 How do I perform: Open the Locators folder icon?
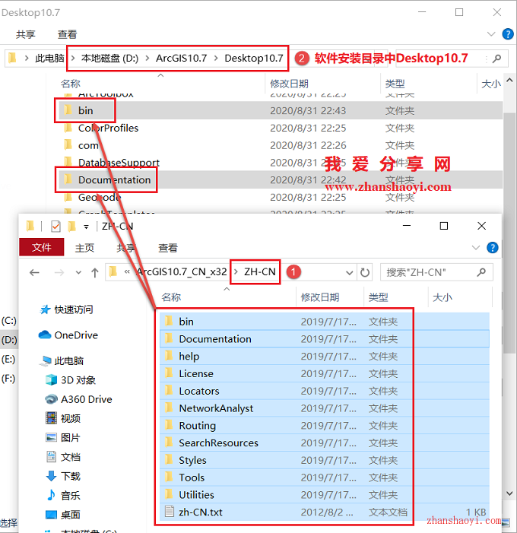[x=169, y=390]
